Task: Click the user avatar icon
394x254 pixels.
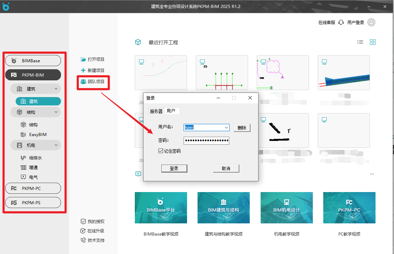Action: click(x=371, y=22)
